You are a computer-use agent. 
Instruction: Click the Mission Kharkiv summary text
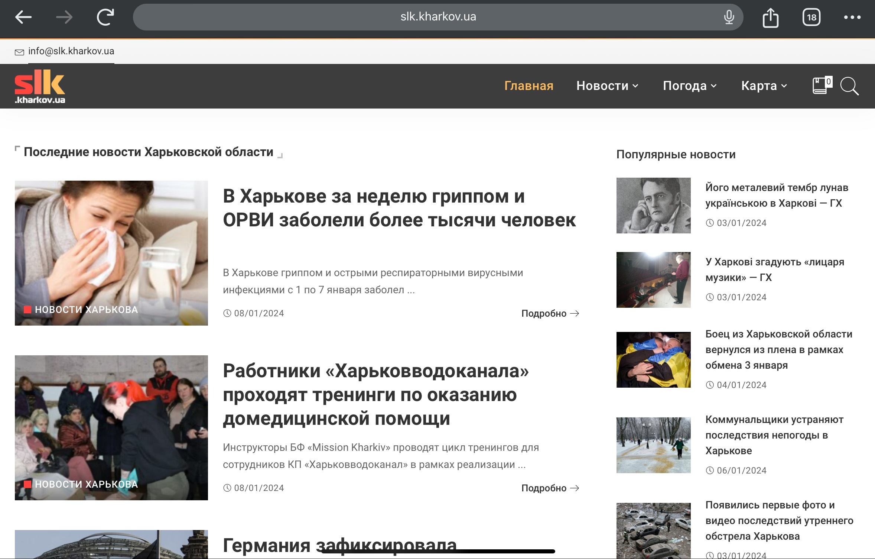(x=381, y=456)
